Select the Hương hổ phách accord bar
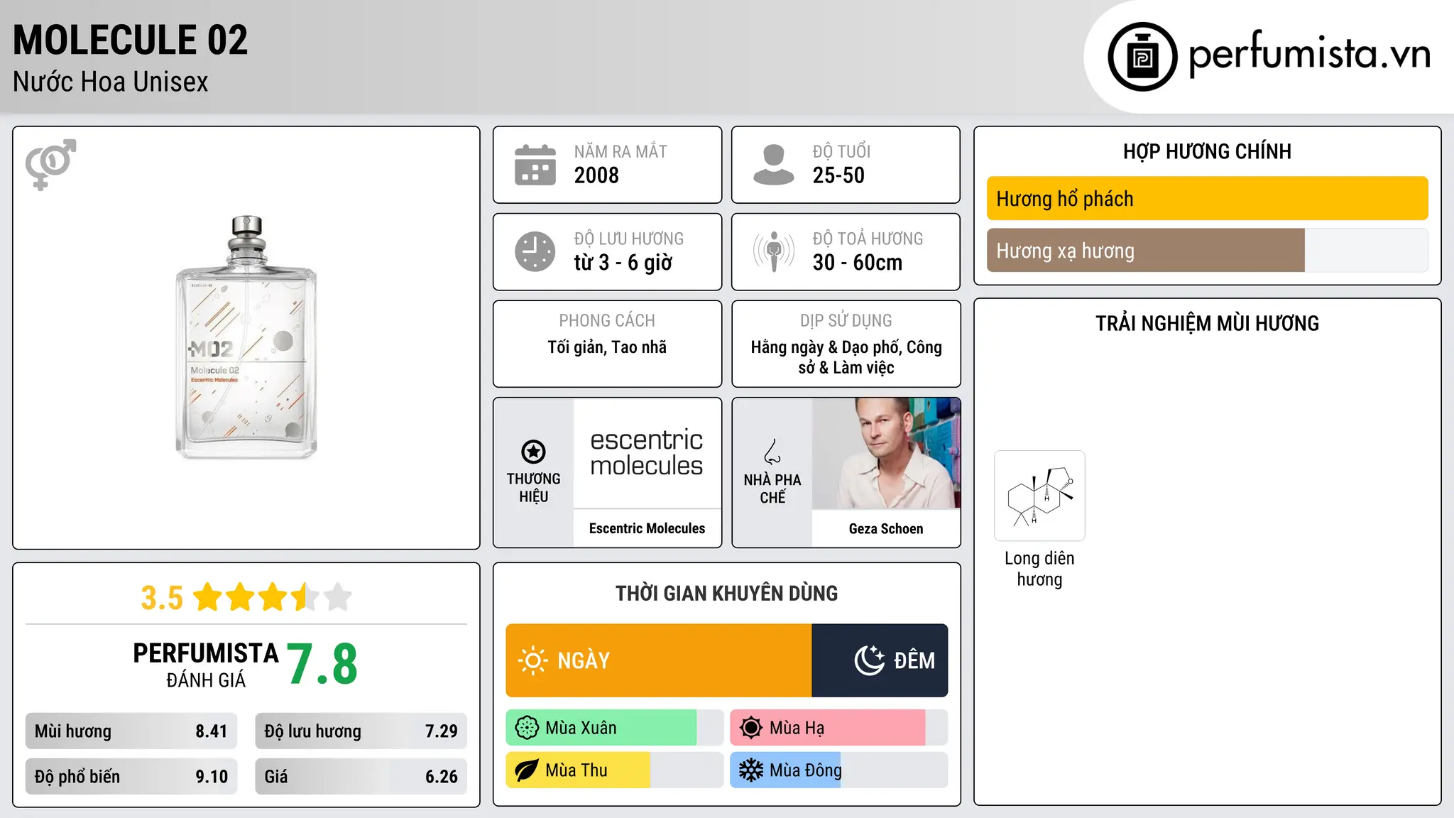The image size is (1454, 818). 1207,199
